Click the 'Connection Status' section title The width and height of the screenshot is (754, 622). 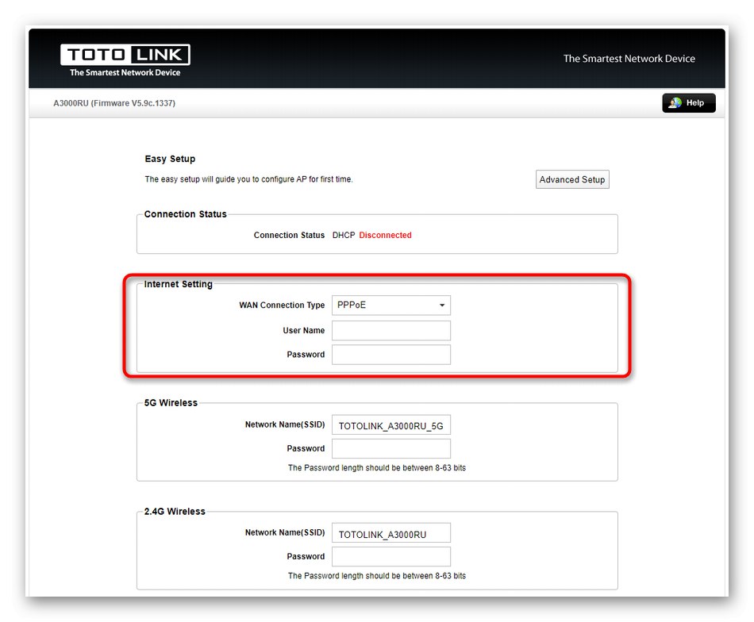[185, 214]
